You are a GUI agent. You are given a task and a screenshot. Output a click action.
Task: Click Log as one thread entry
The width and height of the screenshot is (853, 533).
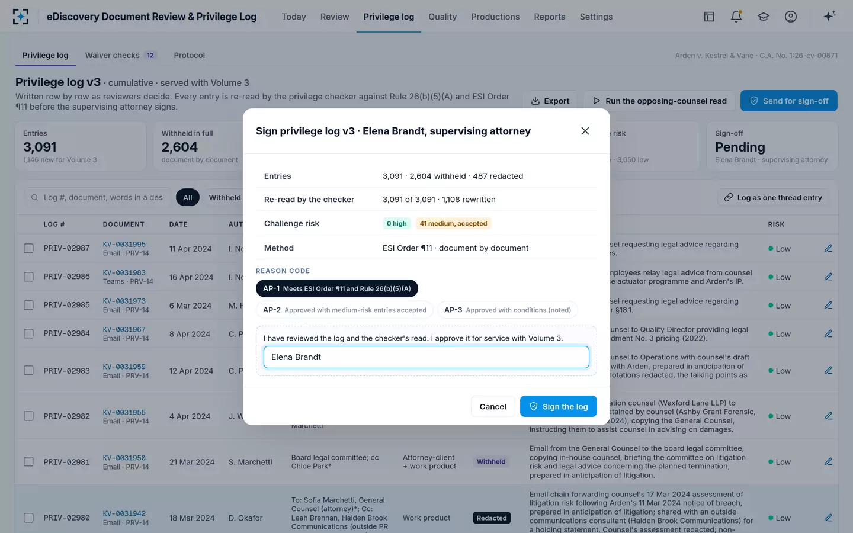pos(773,197)
